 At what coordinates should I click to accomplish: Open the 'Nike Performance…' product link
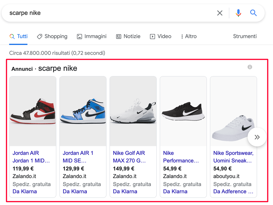coord(181,157)
